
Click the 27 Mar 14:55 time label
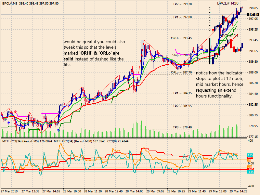coord(51,191)
